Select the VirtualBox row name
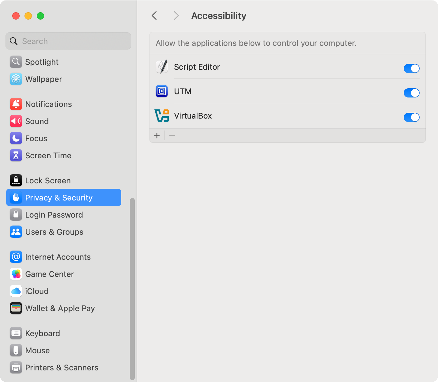Viewport: 438px width, 382px height. 193,116
